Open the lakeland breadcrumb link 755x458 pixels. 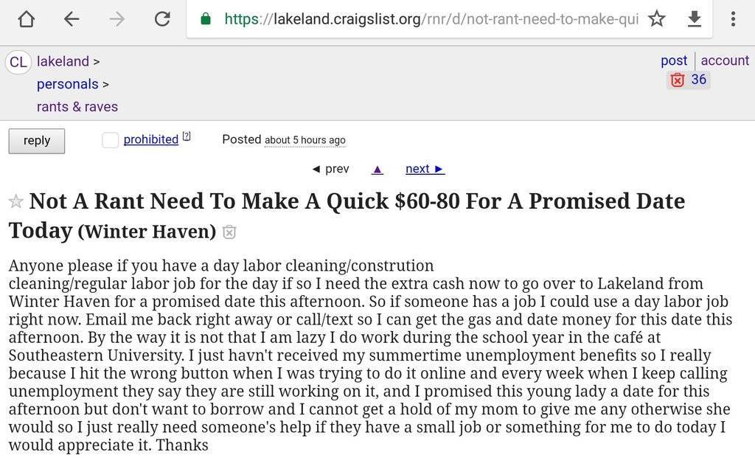[x=63, y=61]
